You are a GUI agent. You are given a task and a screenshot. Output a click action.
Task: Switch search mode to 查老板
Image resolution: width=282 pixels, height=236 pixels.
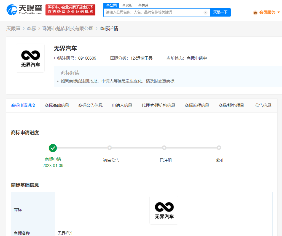click(x=127, y=5)
